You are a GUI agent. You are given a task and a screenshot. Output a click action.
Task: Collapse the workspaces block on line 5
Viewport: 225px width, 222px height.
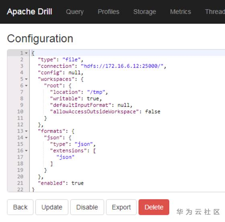(x=26, y=79)
